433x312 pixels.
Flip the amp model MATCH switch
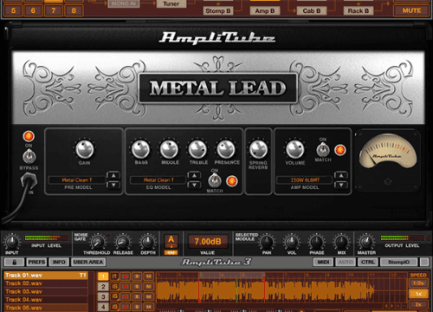(x=323, y=150)
